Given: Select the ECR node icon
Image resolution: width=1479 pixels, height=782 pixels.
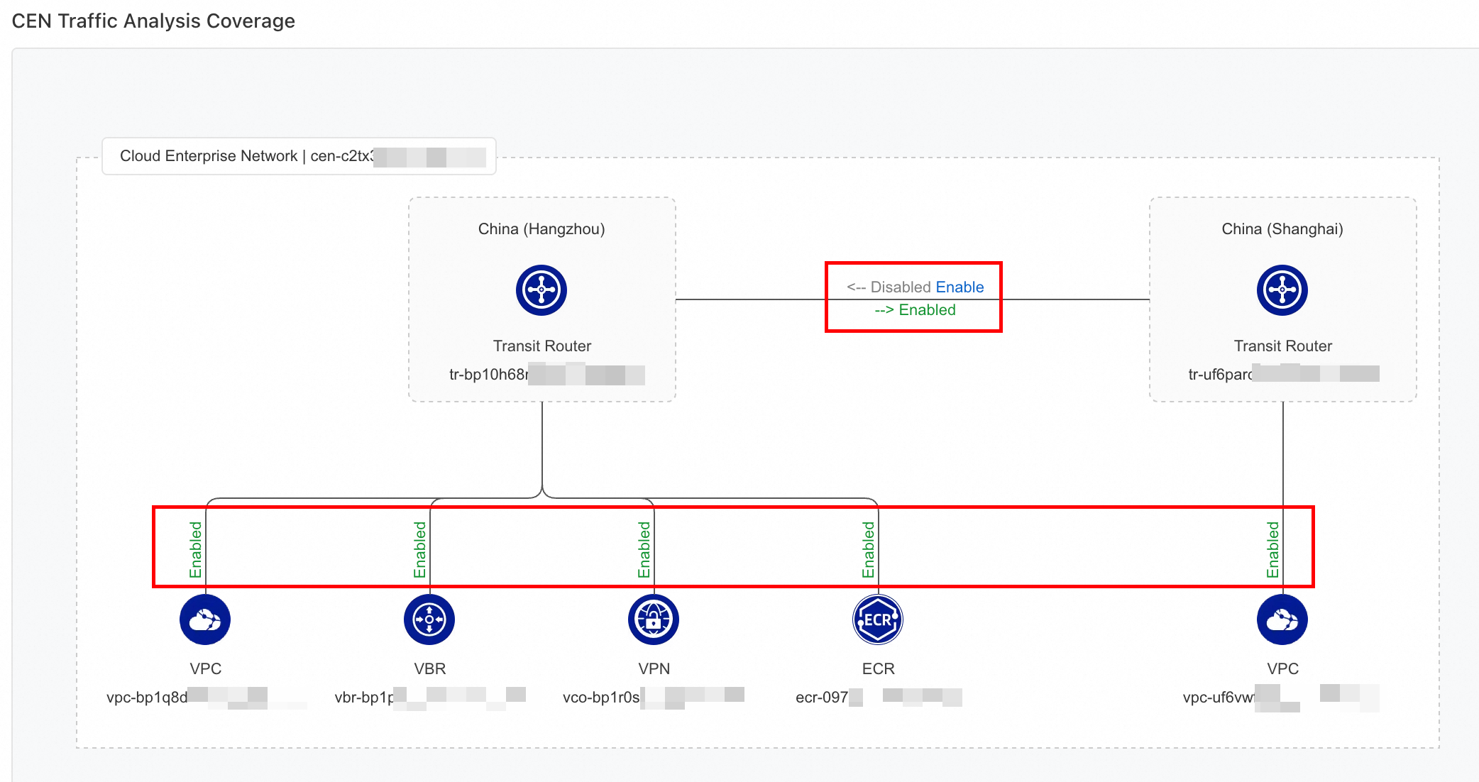Looking at the screenshot, I should tap(878, 619).
